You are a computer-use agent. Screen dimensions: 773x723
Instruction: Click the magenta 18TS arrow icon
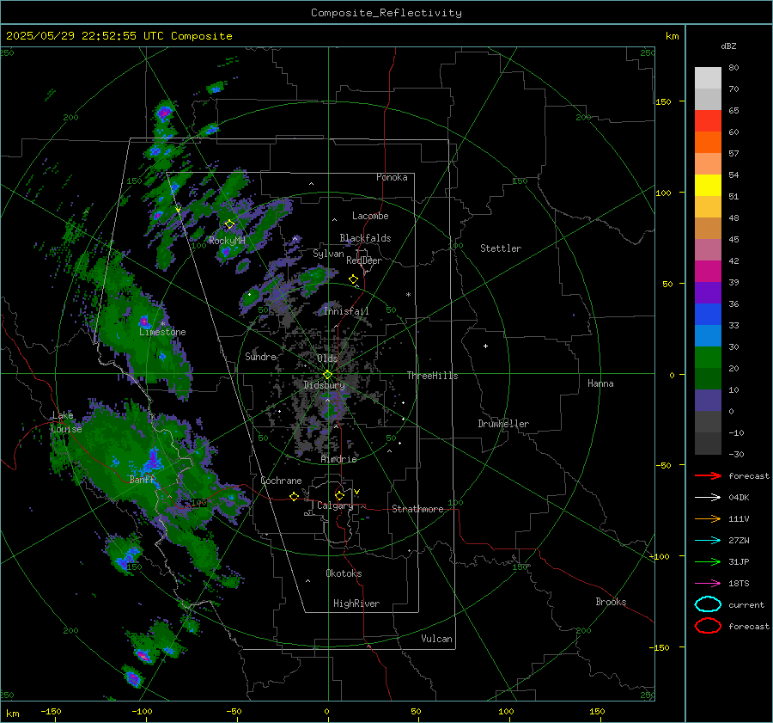click(708, 583)
